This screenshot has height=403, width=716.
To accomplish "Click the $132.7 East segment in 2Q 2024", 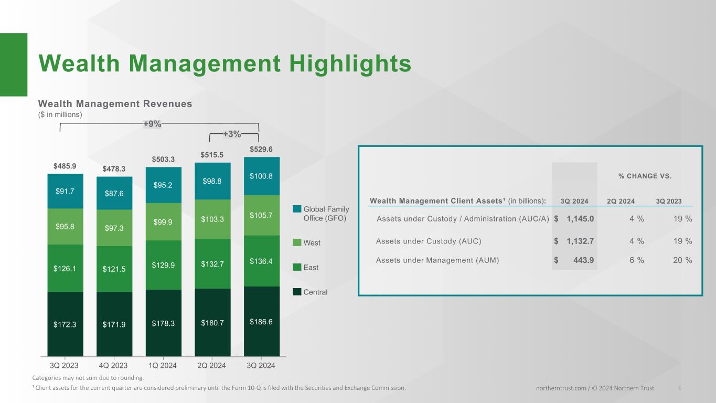I will click(x=212, y=263).
